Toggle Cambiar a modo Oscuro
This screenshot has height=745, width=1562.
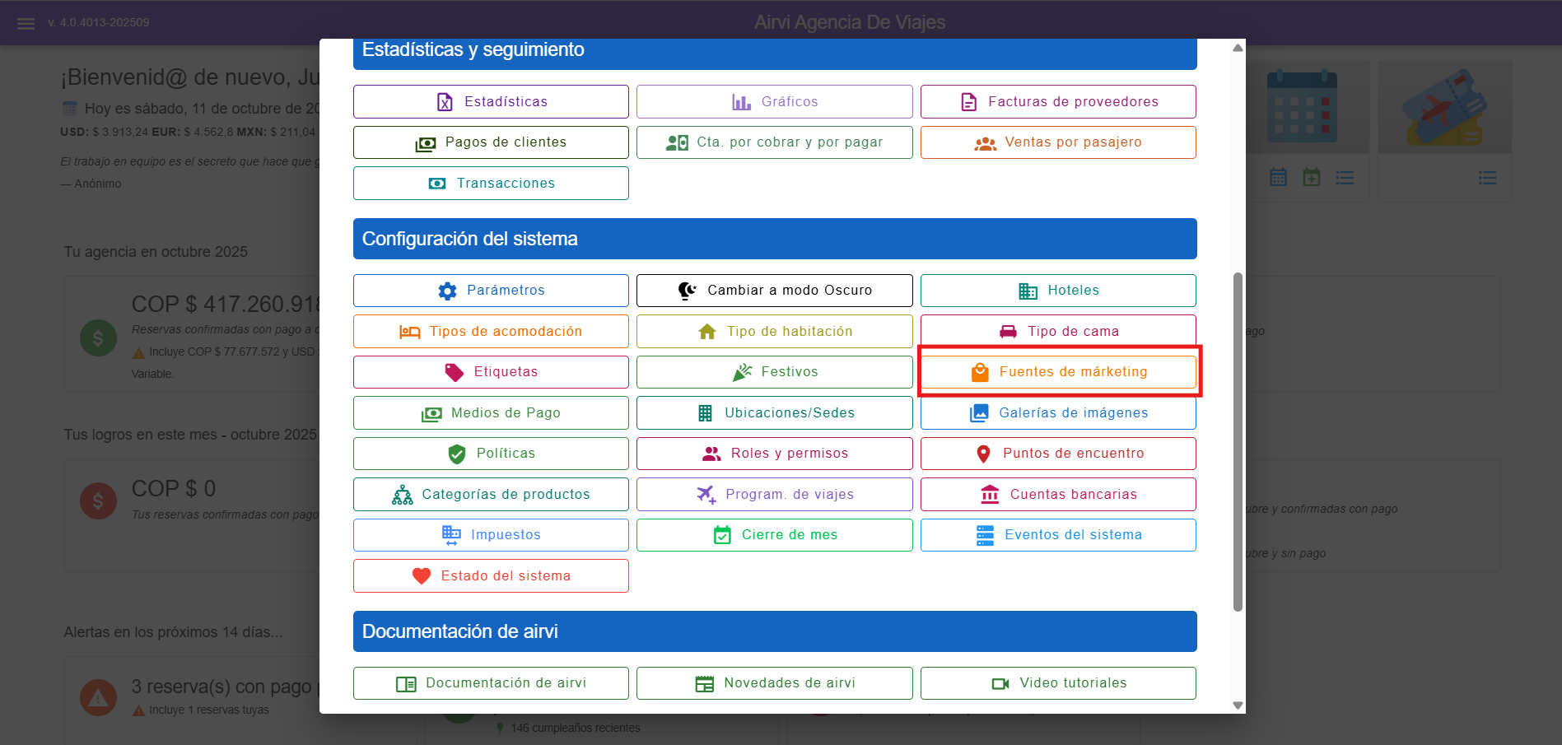point(774,291)
